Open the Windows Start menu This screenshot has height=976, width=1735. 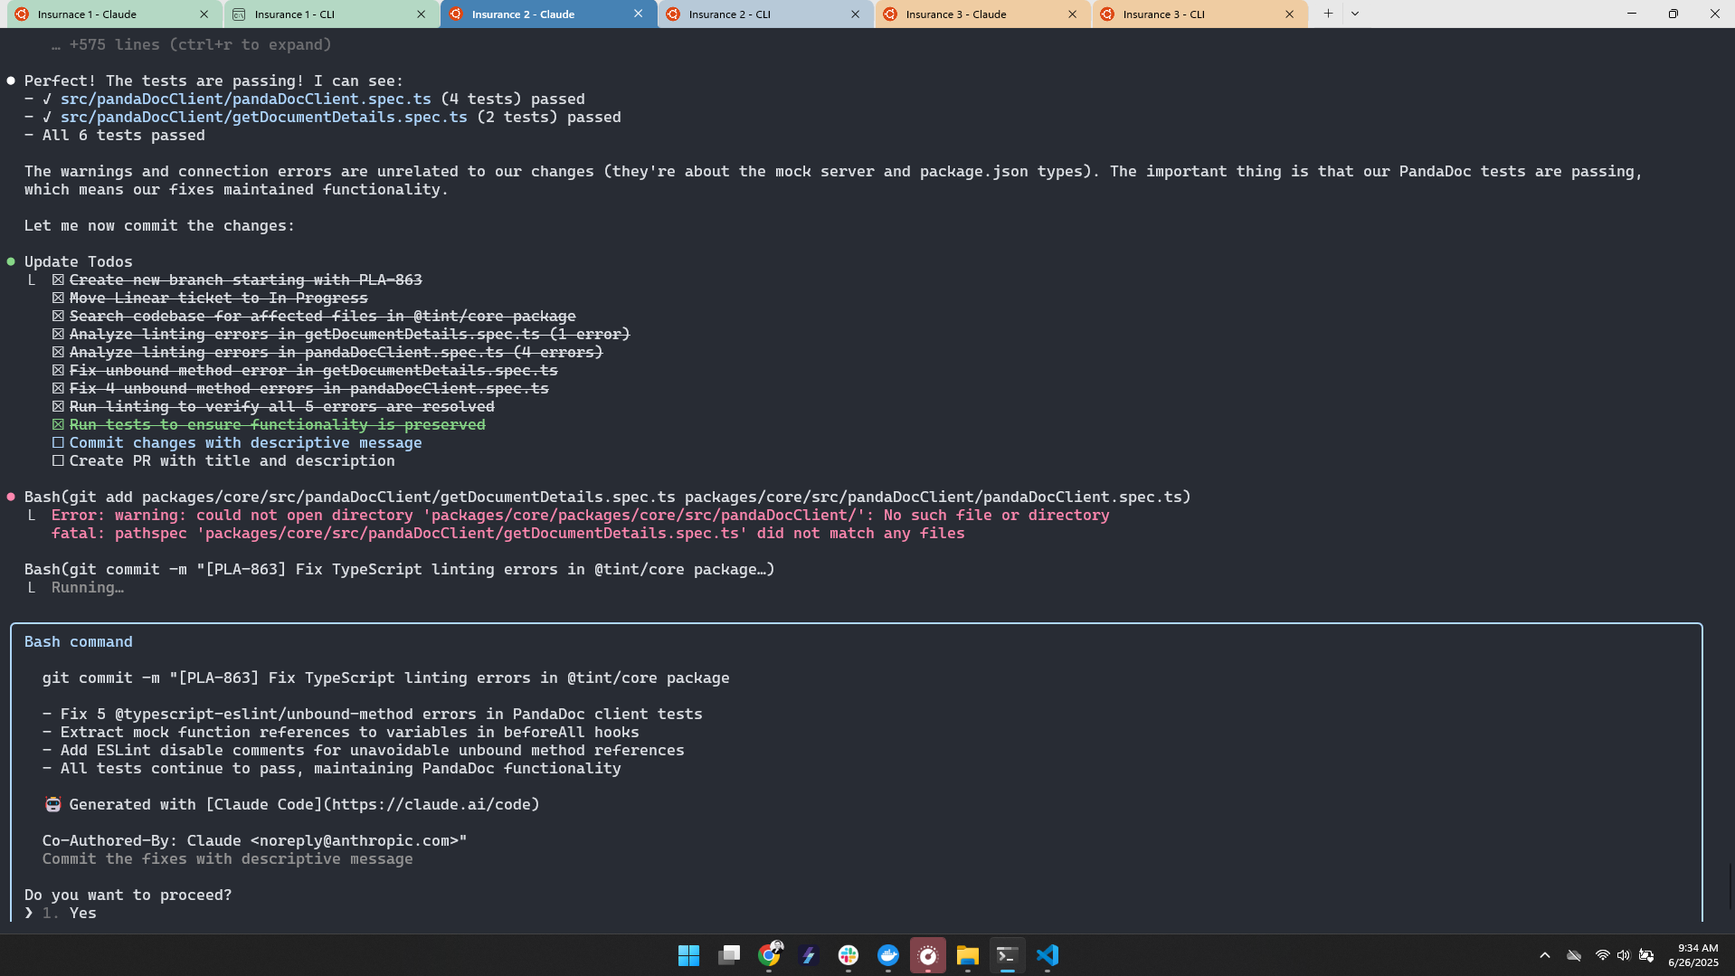point(688,955)
